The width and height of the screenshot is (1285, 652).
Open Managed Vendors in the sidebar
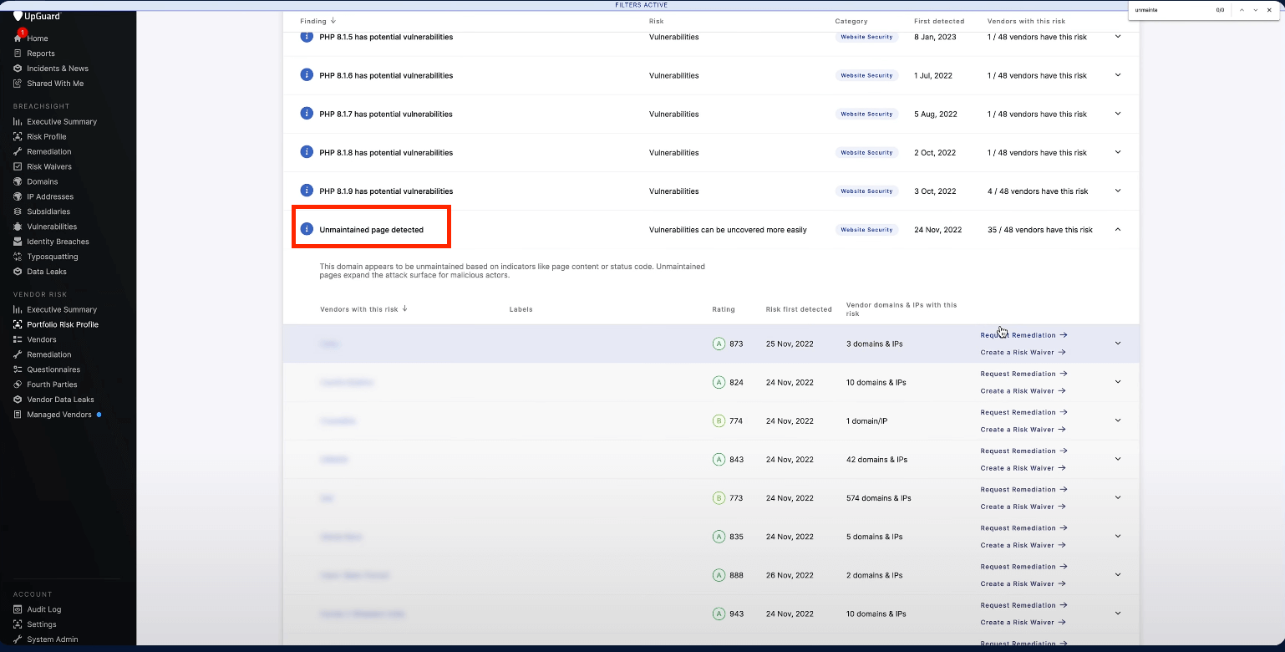59,415
